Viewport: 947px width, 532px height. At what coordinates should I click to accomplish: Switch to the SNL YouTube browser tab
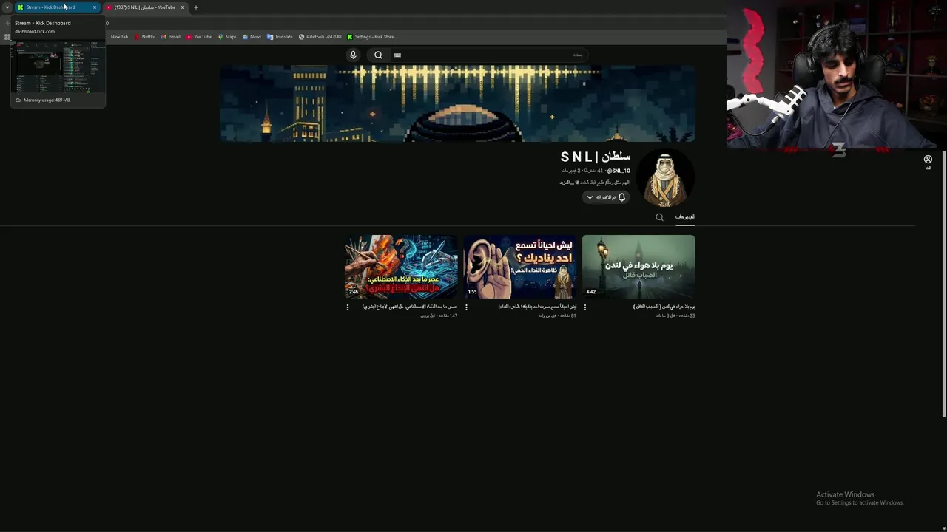[x=145, y=7]
